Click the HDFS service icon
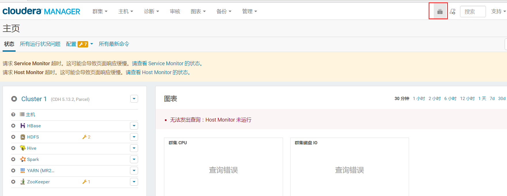Image resolution: width=507 pixels, height=196 pixels. (x=23, y=137)
